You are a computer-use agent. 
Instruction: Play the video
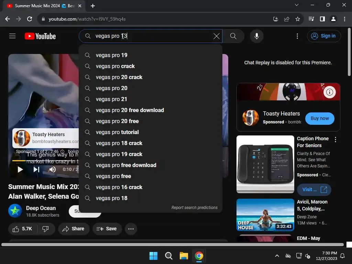pos(20,169)
